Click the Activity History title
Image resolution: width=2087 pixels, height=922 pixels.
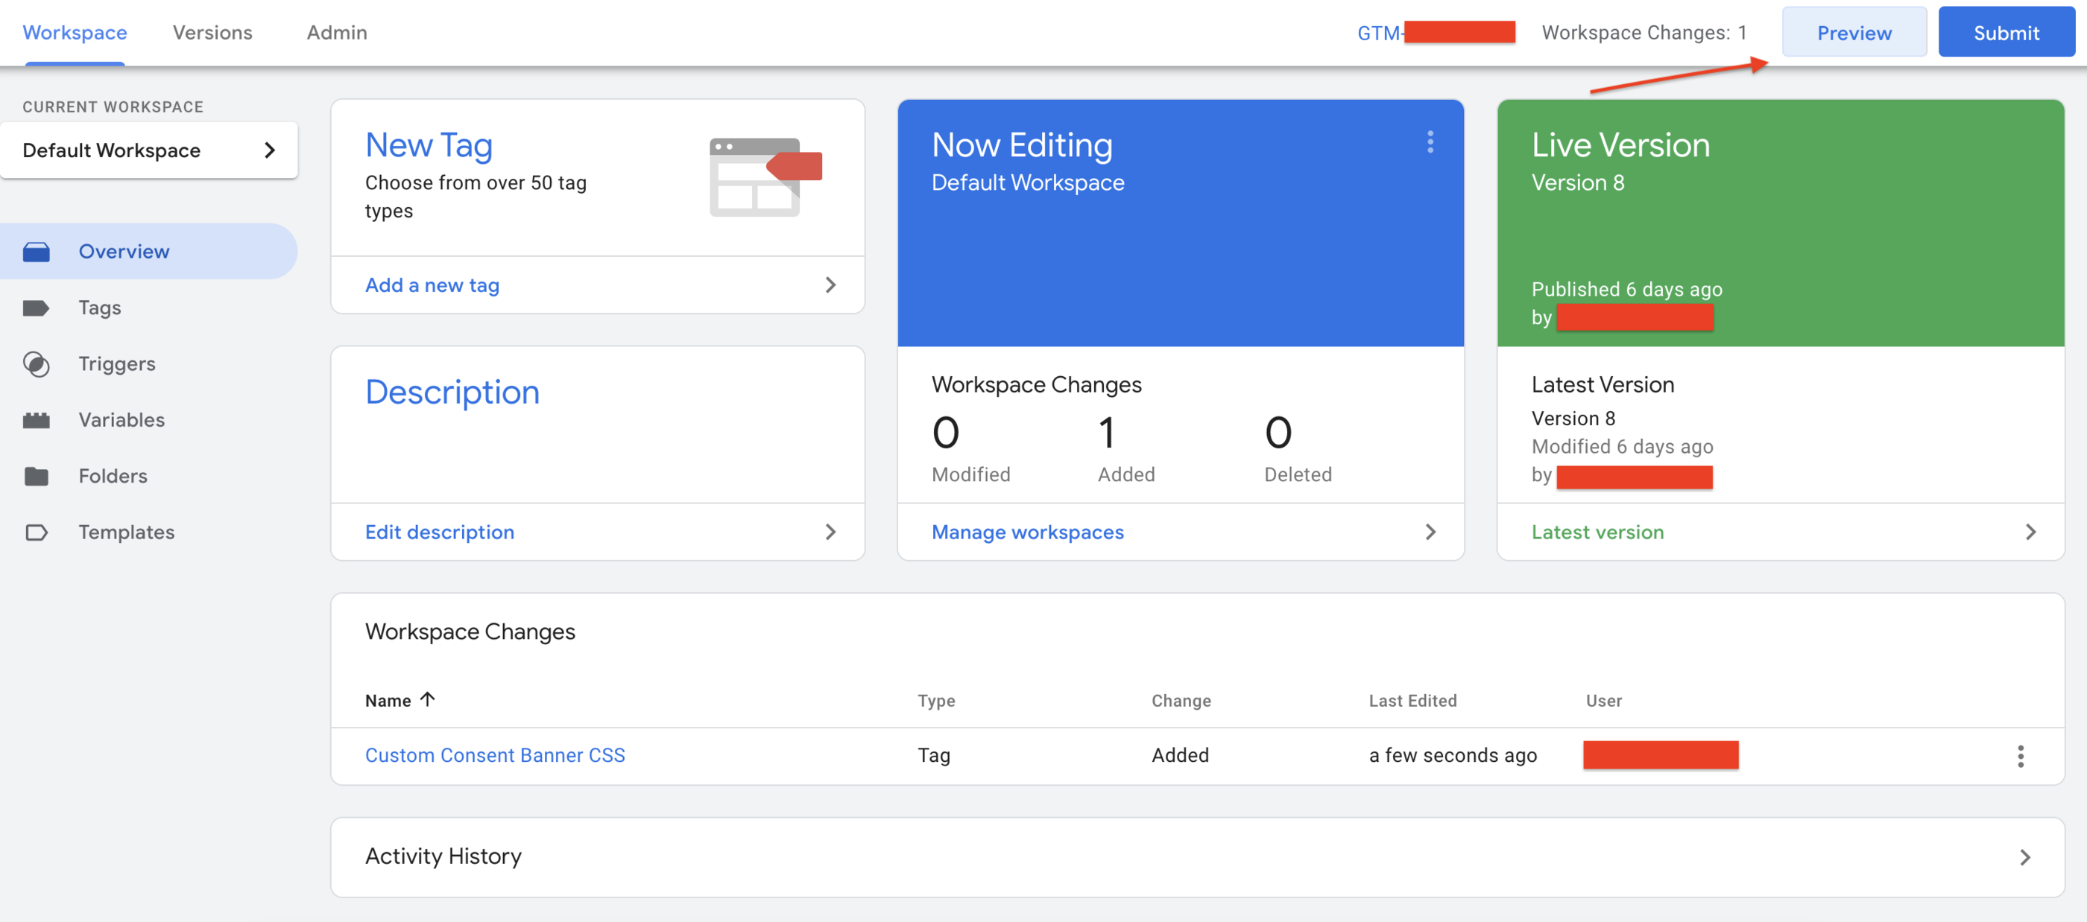coord(443,856)
